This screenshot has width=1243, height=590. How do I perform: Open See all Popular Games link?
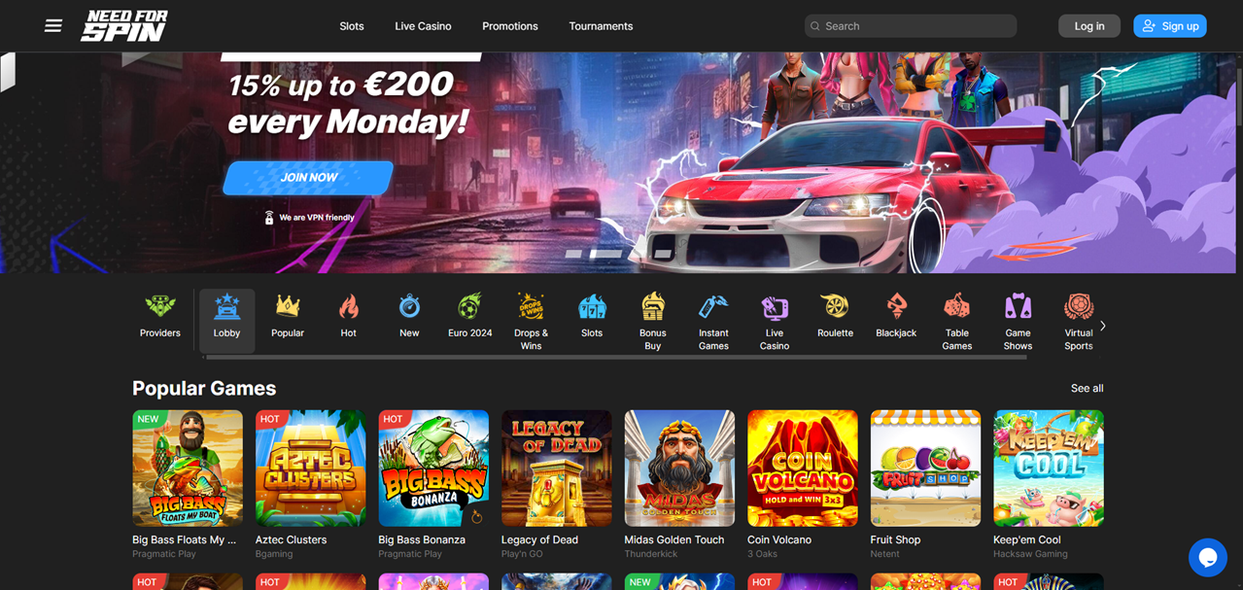coord(1087,388)
